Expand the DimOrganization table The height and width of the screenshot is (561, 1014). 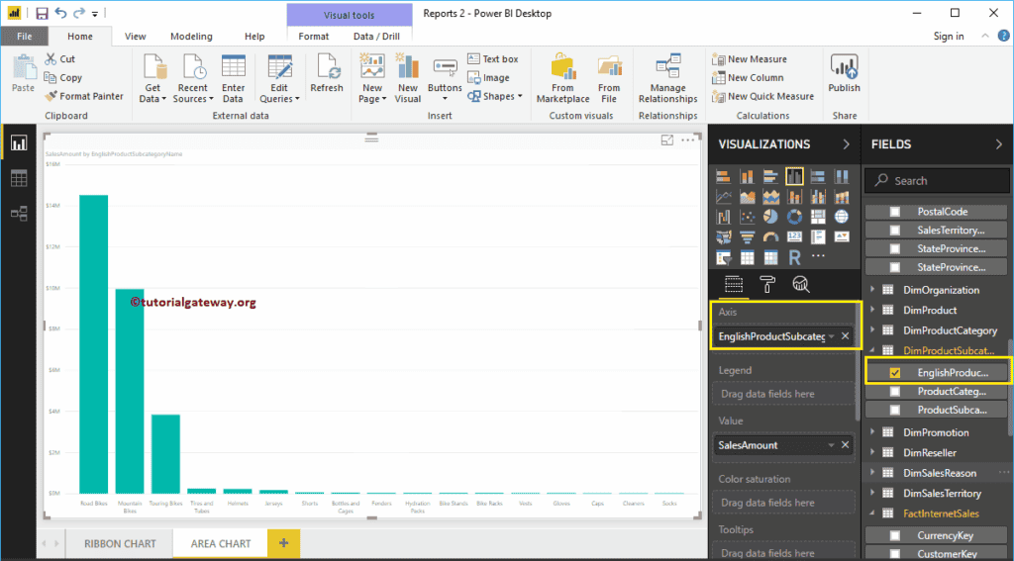[x=873, y=290]
